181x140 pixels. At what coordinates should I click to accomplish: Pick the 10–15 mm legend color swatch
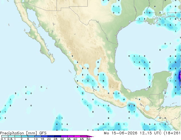(38, 136)
